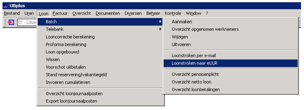
Task: Open the Factuur menu
Action: (60, 13)
